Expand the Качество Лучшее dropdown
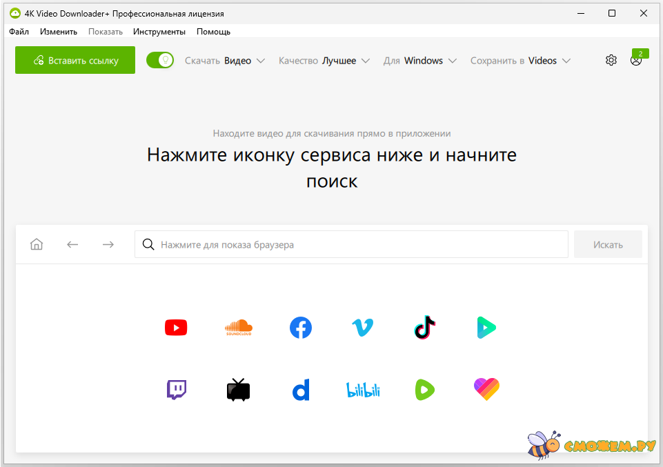663x467 pixels. point(324,61)
